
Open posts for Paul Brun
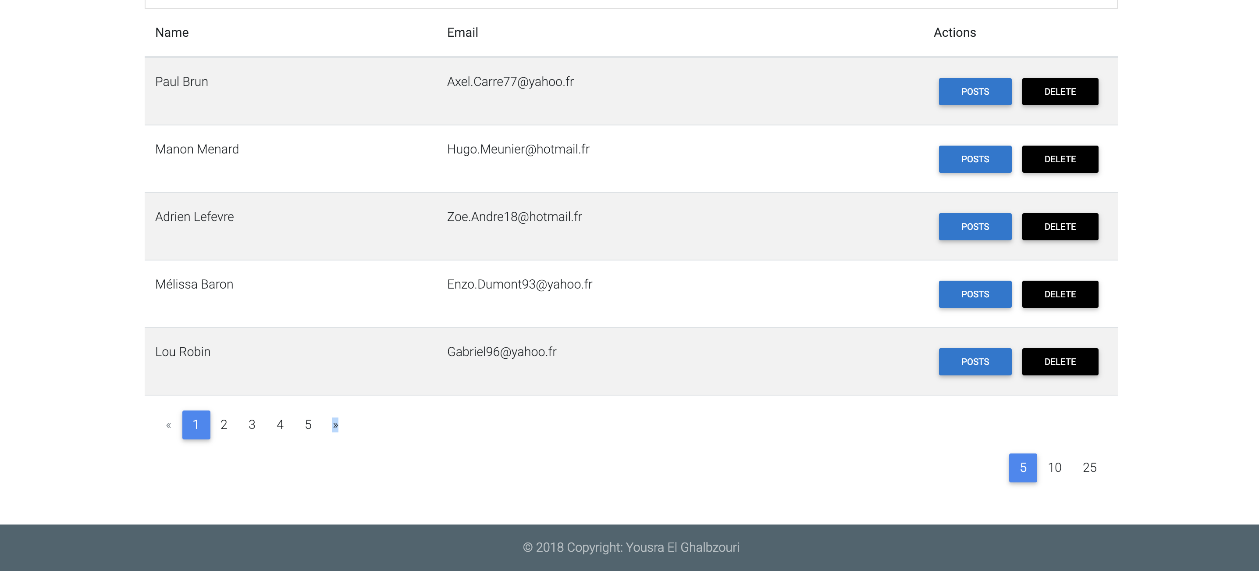tap(974, 91)
